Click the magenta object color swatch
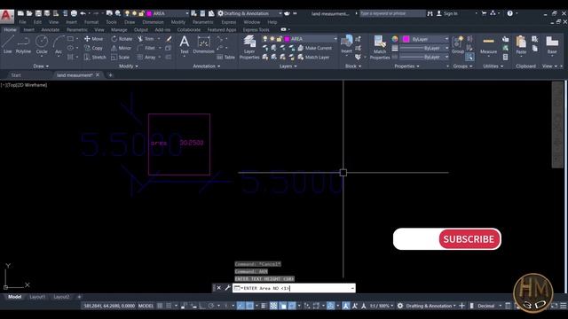The height and width of the screenshot is (319, 568). tap(406, 39)
